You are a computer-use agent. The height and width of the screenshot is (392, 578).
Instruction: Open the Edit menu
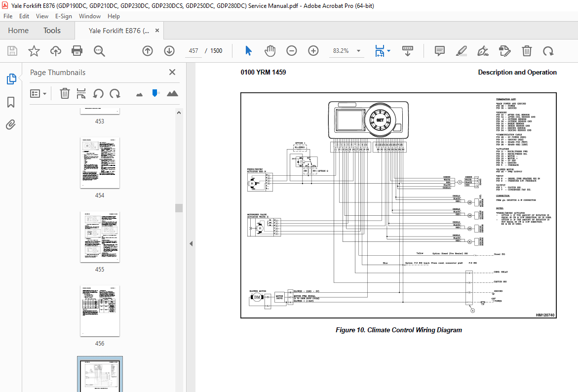coord(24,16)
